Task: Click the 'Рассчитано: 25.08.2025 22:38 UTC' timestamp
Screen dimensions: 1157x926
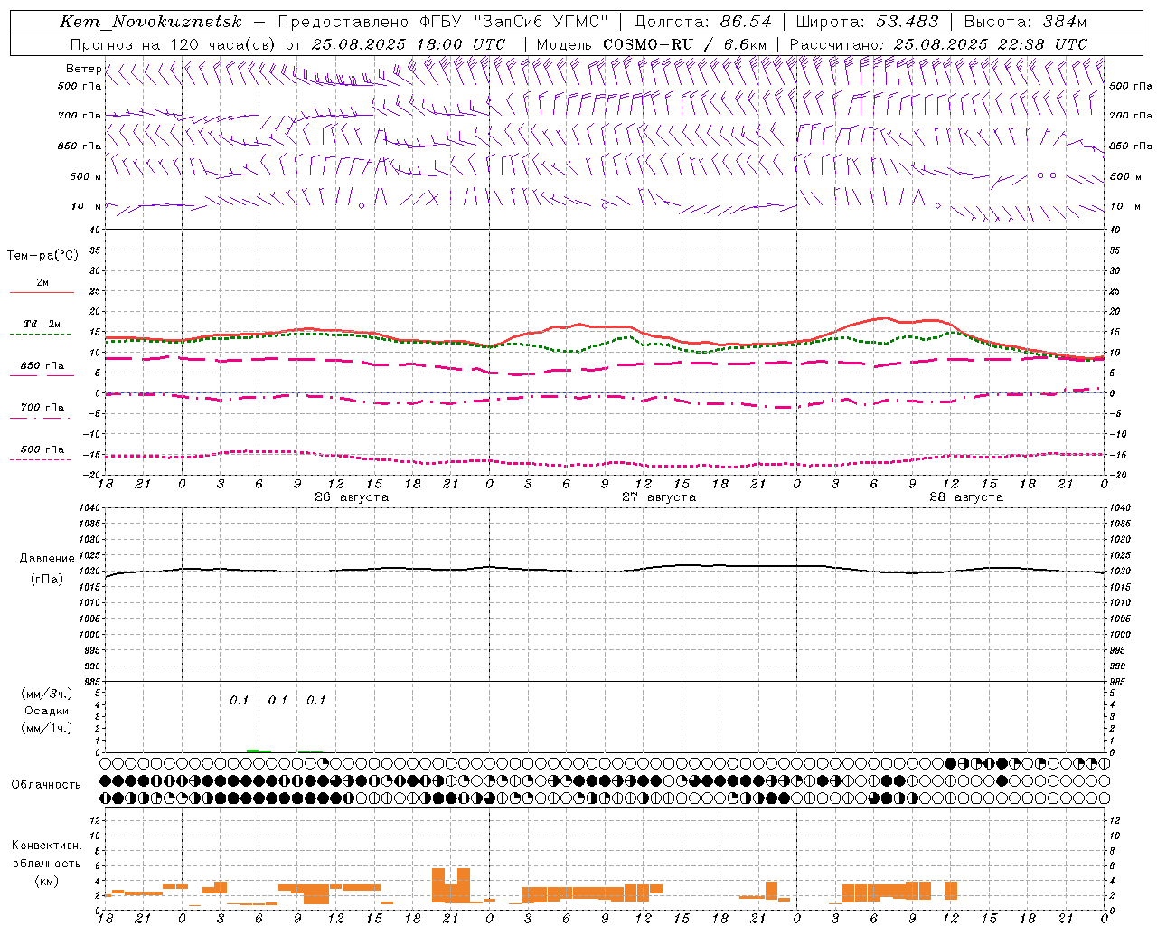Action: pos(938,44)
